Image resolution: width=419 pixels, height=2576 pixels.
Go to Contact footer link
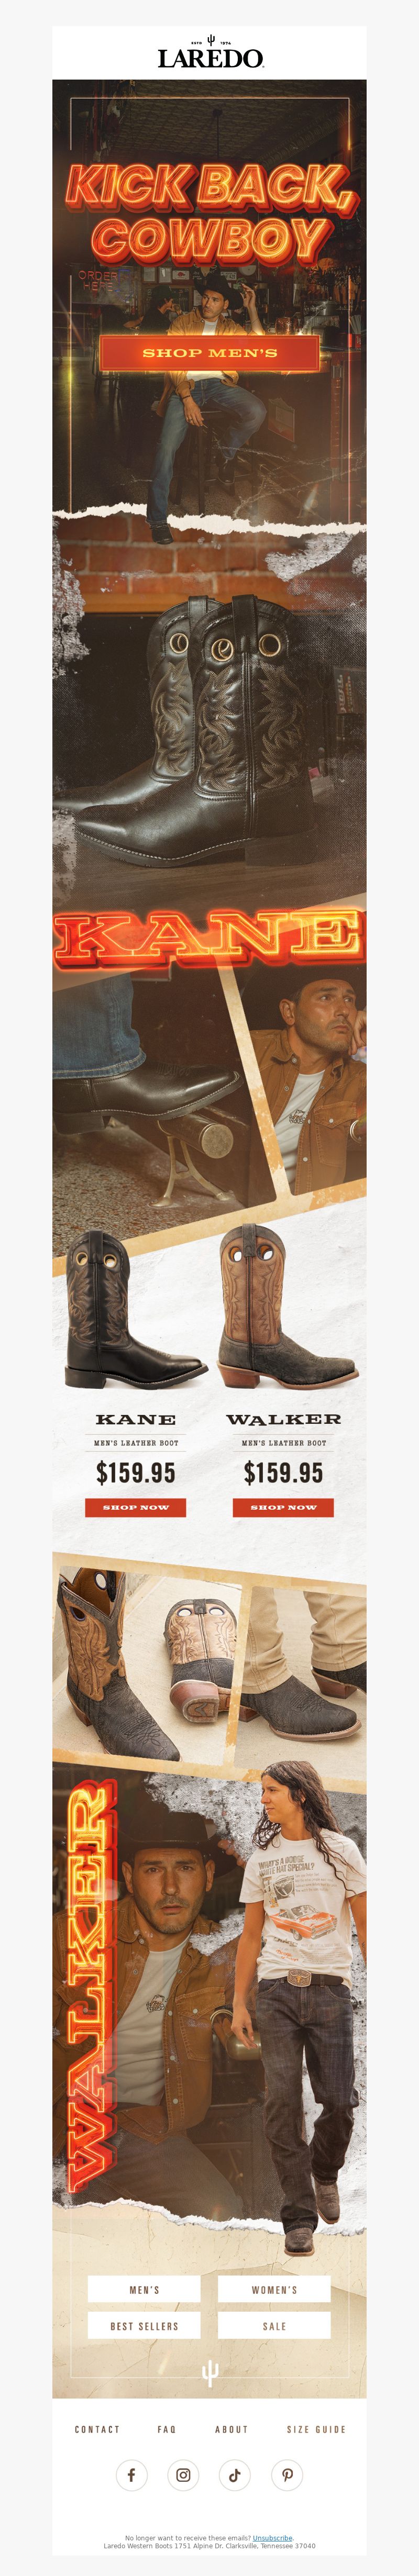pos(97,2428)
